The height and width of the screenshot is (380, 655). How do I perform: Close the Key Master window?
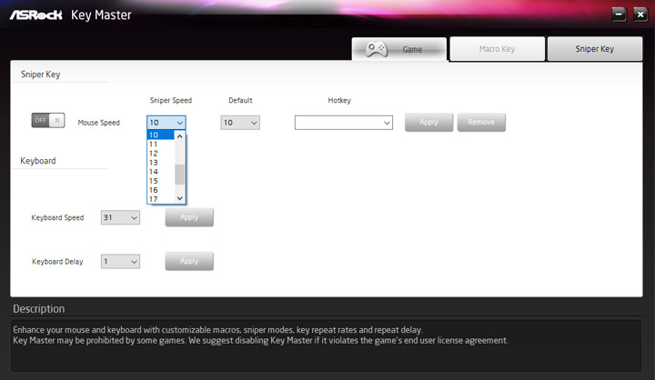pos(640,15)
